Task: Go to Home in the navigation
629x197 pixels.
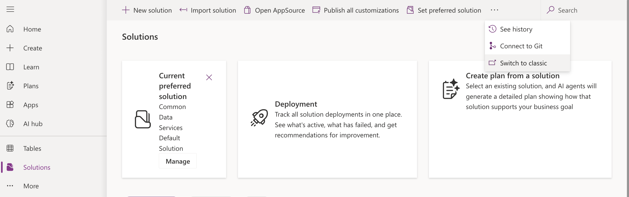Action: click(x=32, y=29)
